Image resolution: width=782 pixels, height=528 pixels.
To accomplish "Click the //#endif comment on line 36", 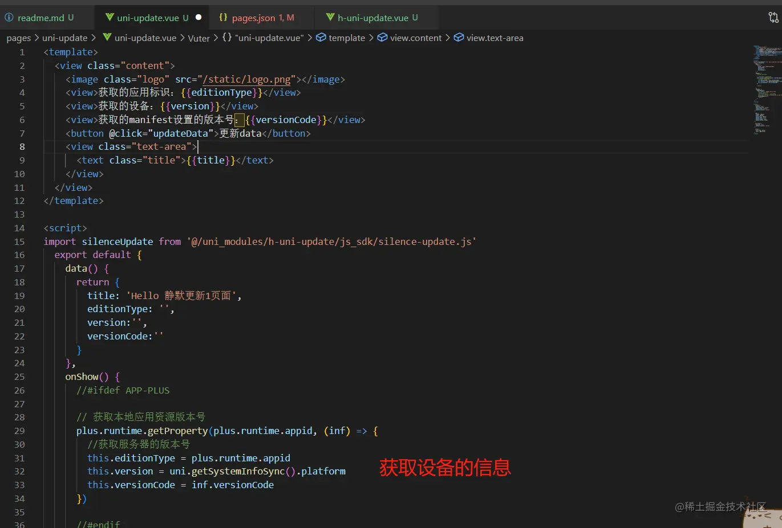I will point(98,524).
